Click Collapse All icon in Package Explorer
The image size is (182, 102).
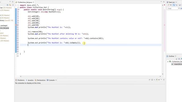8,5
